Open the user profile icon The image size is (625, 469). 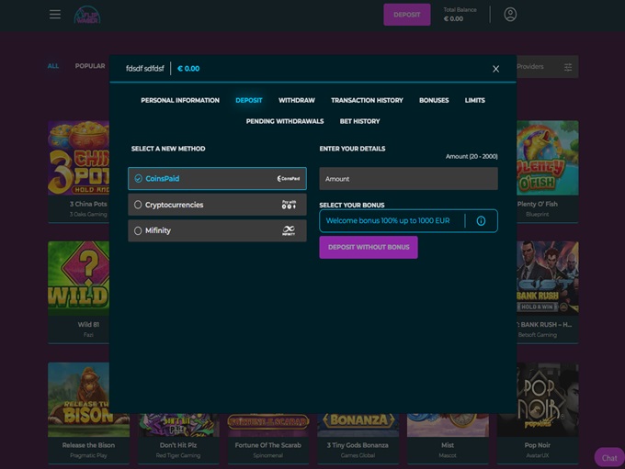tap(510, 15)
